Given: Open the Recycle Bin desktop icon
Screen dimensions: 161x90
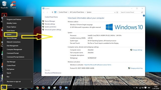Looking at the screenshot, I should coord(4,4).
